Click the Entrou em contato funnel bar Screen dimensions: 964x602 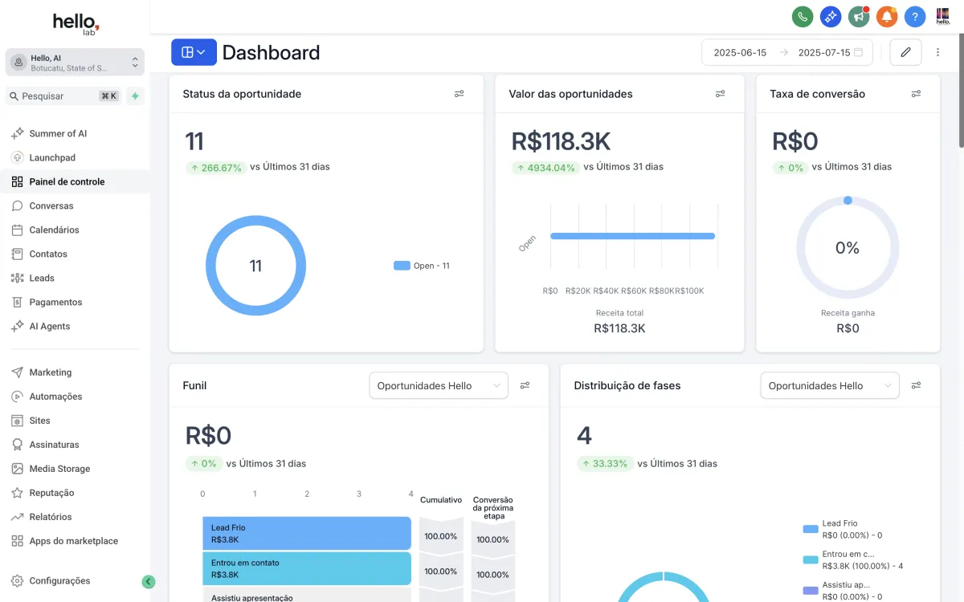tap(307, 568)
